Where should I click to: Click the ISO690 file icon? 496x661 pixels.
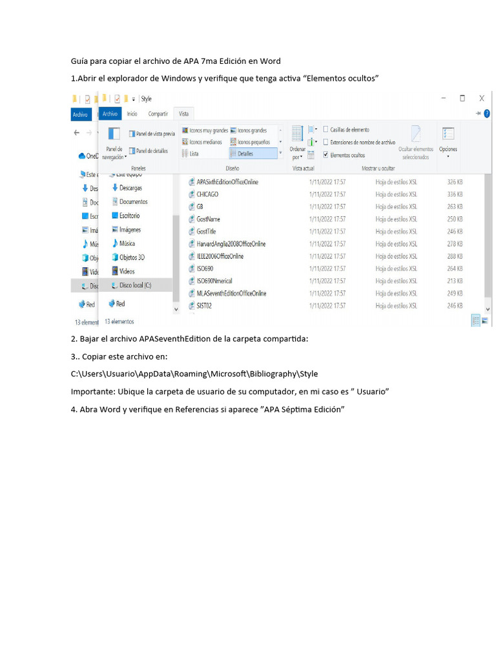[191, 269]
